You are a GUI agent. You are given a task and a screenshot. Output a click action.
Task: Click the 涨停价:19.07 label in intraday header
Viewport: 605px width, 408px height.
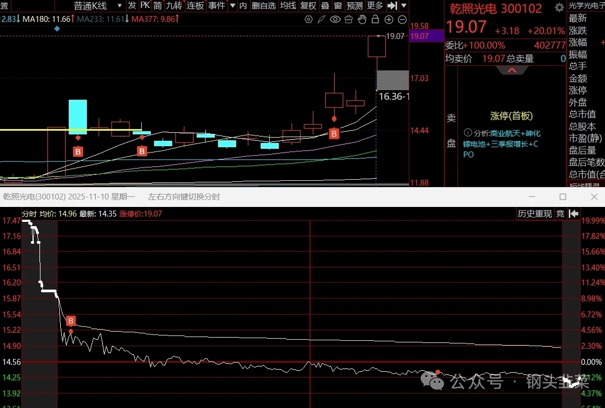tap(141, 213)
